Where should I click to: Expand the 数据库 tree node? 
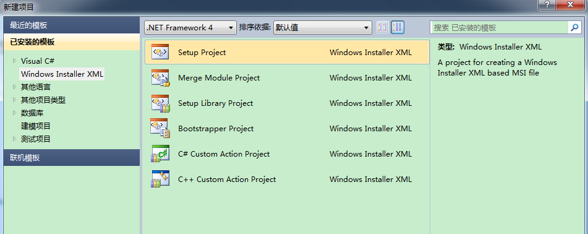(x=15, y=113)
